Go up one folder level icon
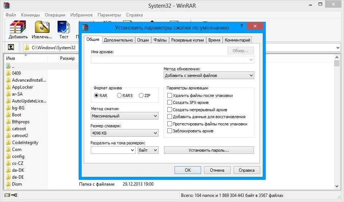The image size is (344, 202). click(x=11, y=47)
